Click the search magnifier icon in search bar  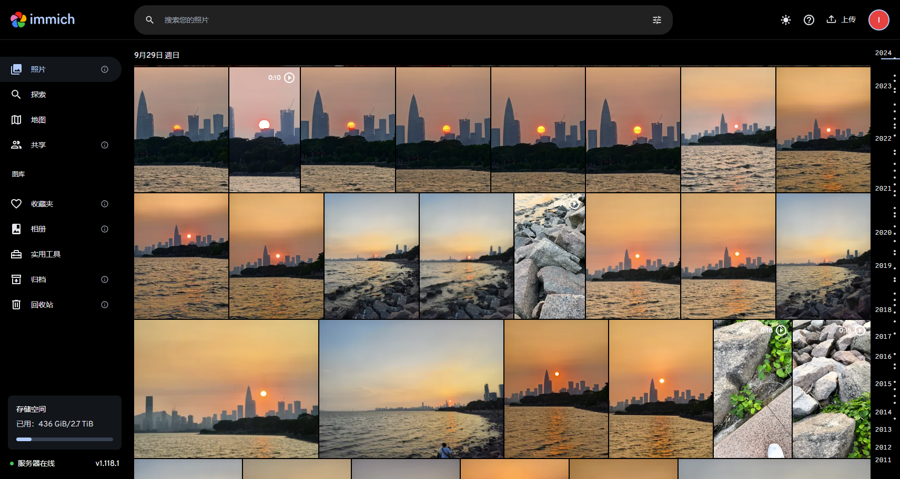pyautogui.click(x=150, y=20)
